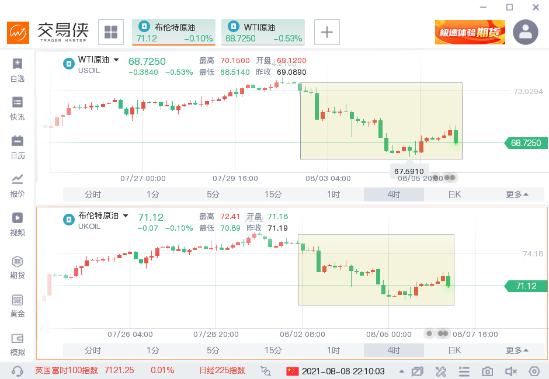Select 15分 period on the Brent chart
This screenshot has width=549, height=379.
(x=273, y=350)
